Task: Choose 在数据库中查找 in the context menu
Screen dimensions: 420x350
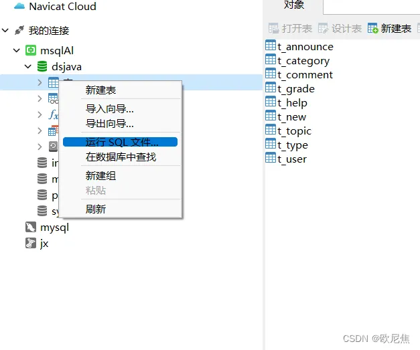Action: coord(121,157)
